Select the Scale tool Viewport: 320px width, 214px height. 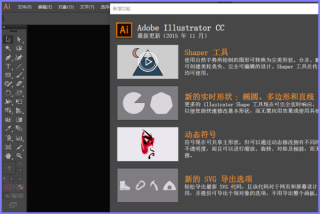pos(19,93)
